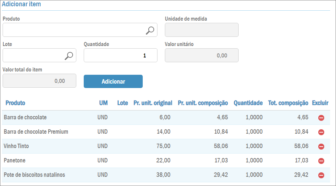Focus the Lote text field
The image size is (336, 186).
click(x=32, y=56)
